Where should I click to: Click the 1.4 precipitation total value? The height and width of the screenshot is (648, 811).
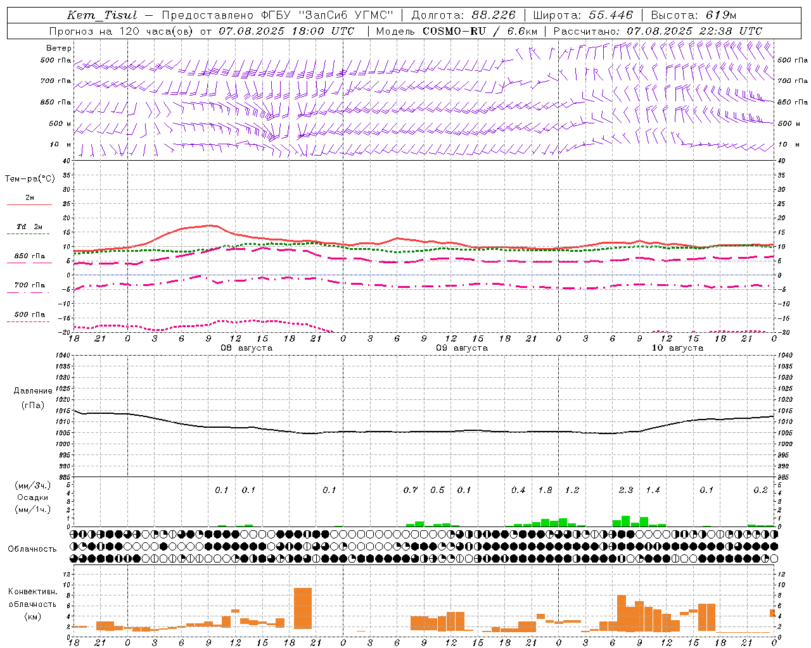coord(653,490)
